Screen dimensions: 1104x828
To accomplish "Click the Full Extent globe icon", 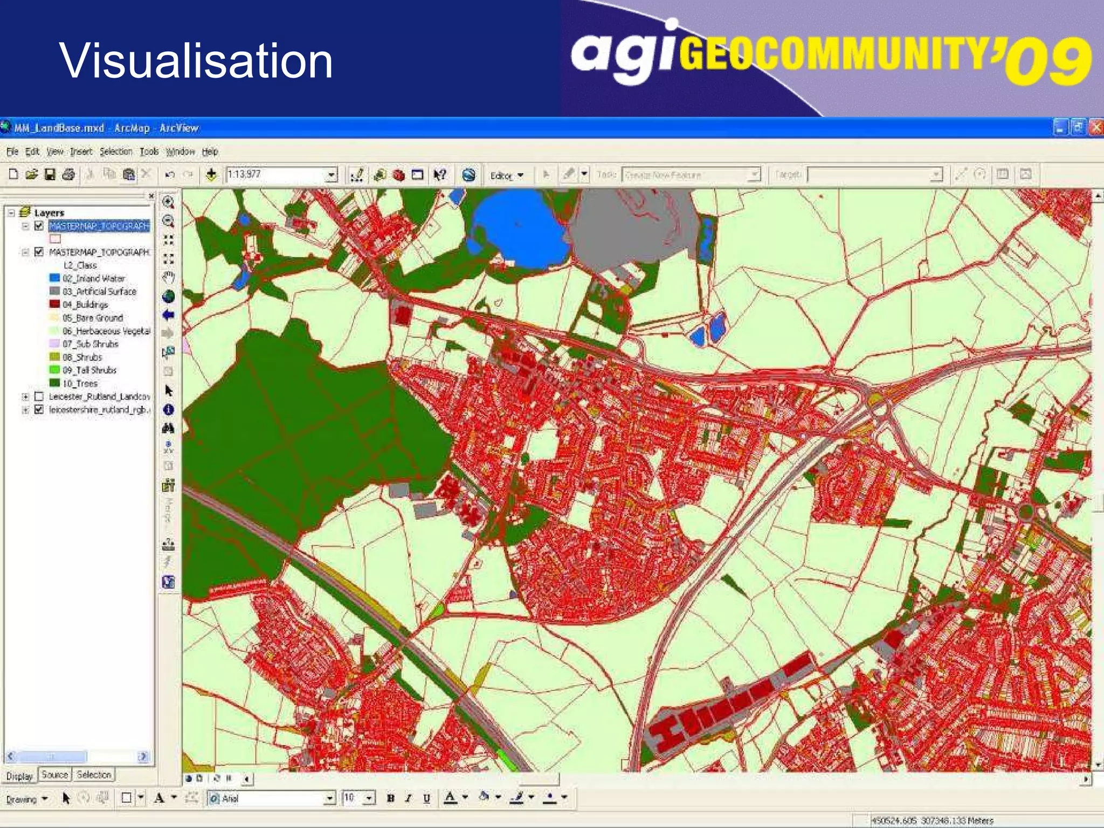I will pyautogui.click(x=168, y=296).
